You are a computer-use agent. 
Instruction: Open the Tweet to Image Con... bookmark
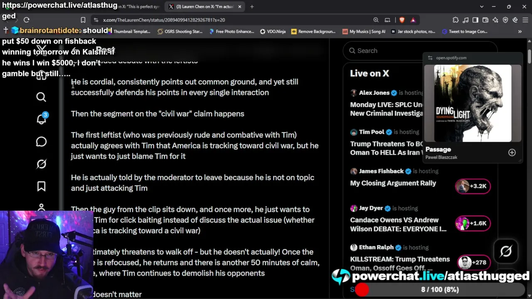pyautogui.click(x=465, y=32)
